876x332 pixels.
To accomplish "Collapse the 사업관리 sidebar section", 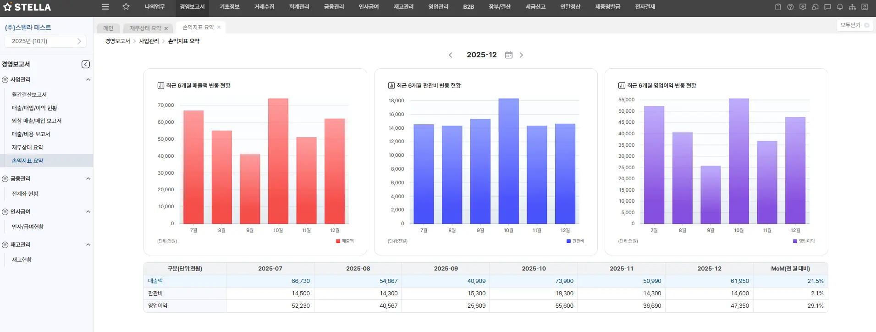I will [88, 80].
